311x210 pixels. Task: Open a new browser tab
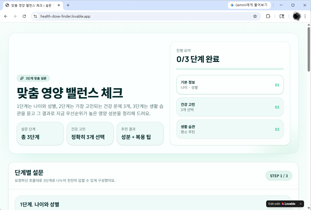point(68,5)
